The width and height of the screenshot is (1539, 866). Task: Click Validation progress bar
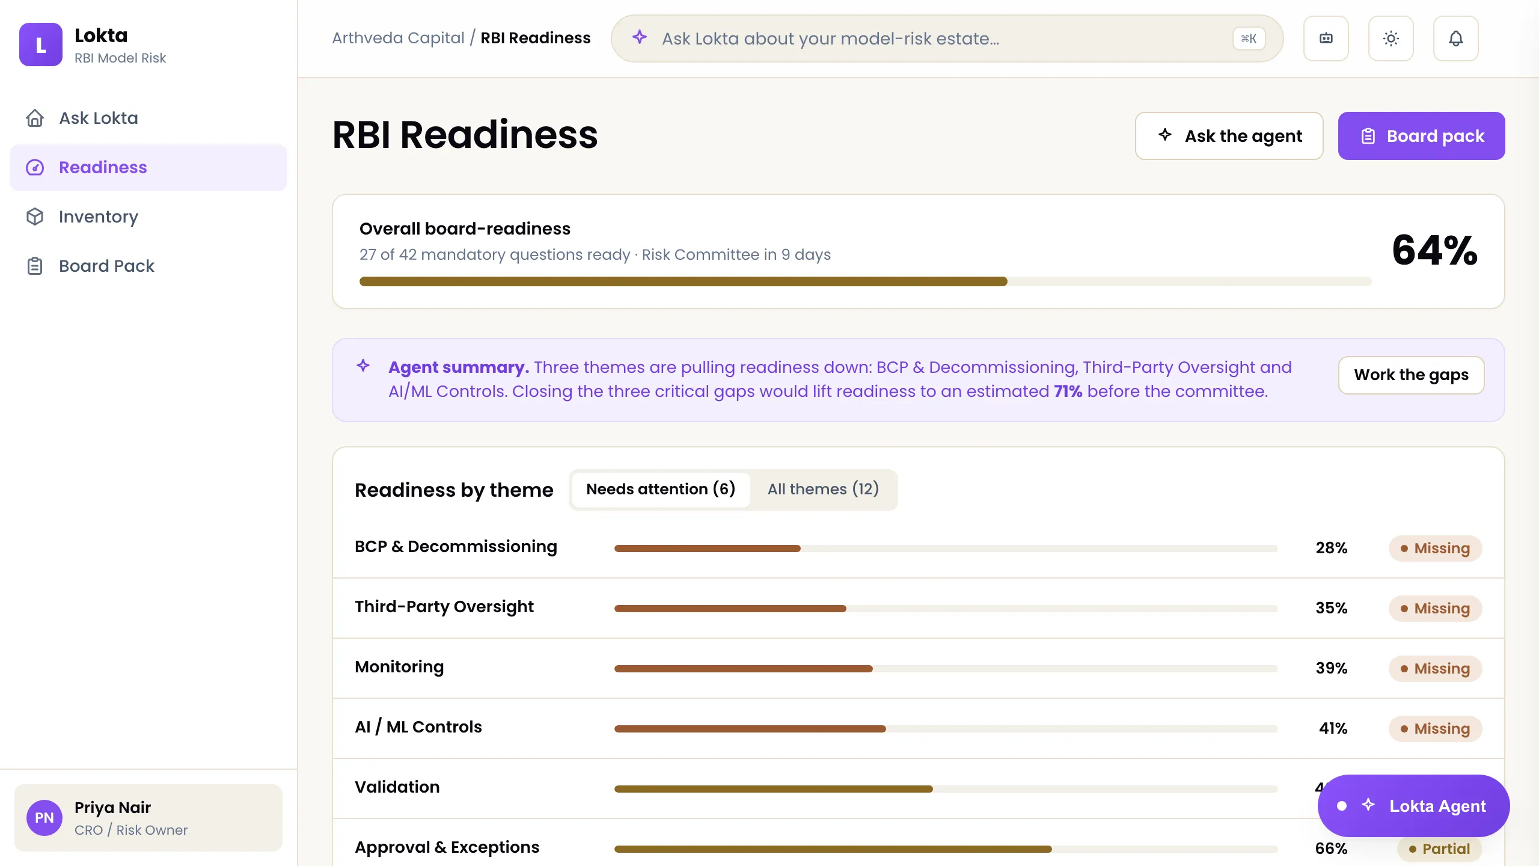946,789
